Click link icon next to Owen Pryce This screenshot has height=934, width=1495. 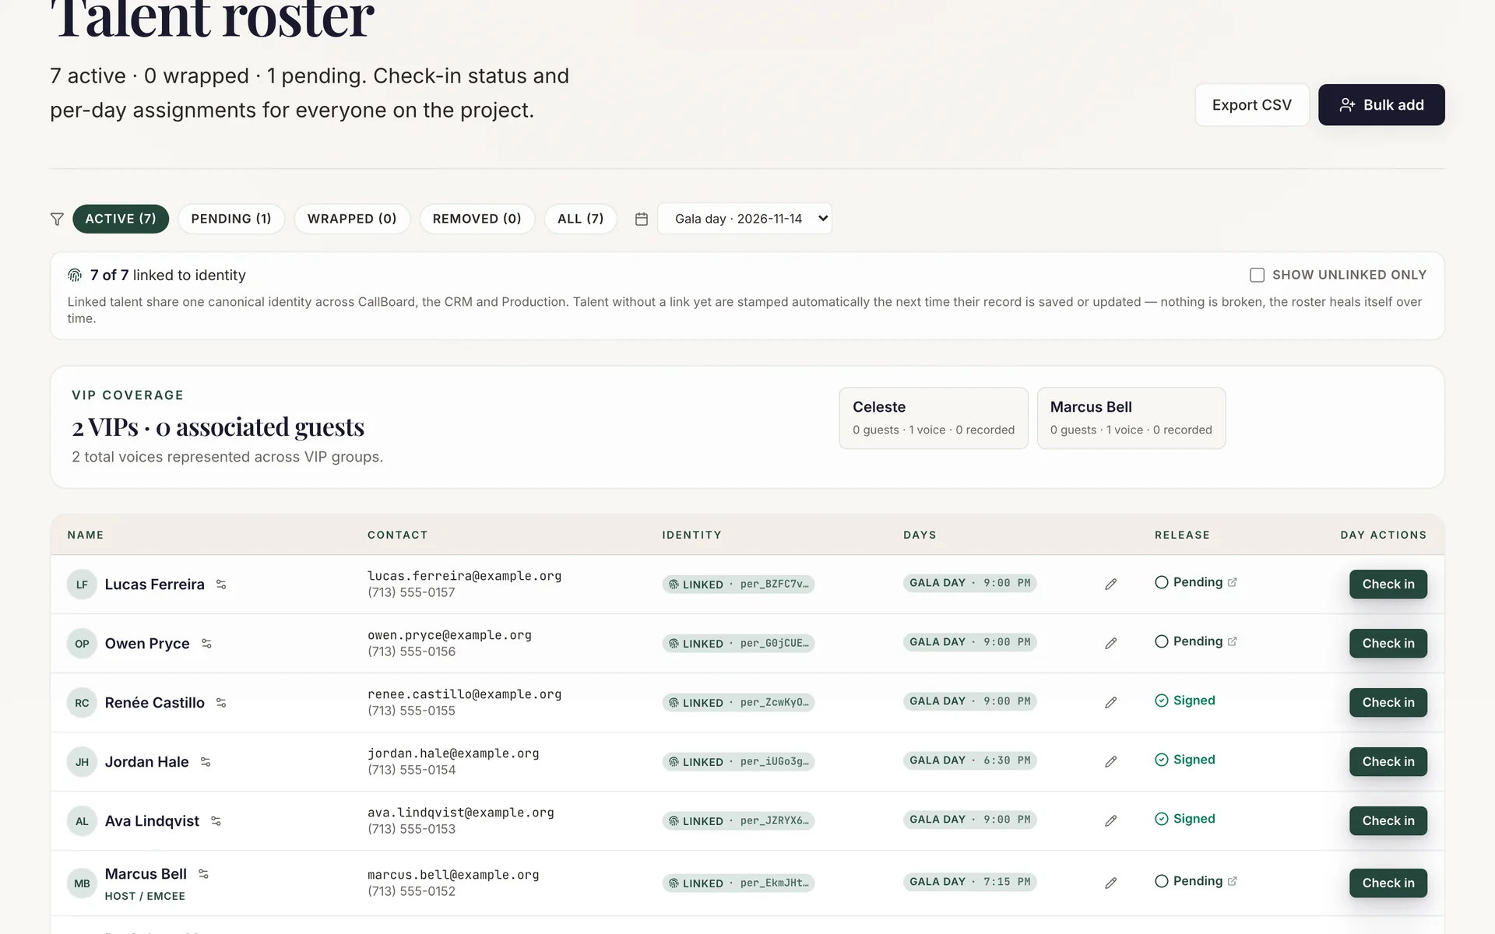click(206, 644)
